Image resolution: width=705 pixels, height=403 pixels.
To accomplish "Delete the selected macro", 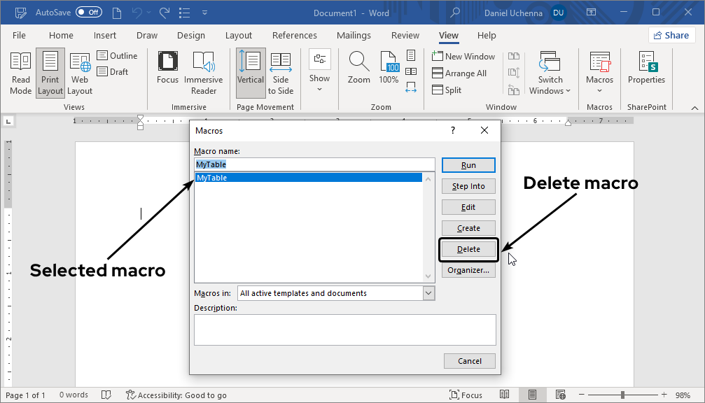I will pyautogui.click(x=468, y=248).
